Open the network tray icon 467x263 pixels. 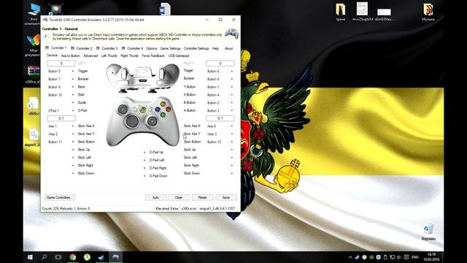coord(393,257)
